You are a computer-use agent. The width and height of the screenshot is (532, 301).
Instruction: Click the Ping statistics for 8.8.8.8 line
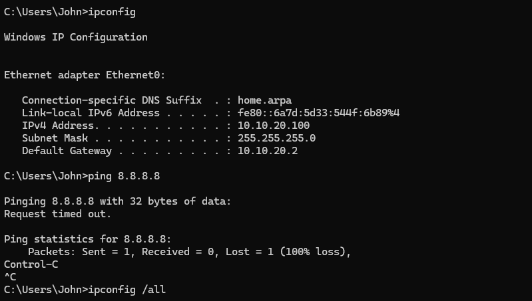pos(85,239)
